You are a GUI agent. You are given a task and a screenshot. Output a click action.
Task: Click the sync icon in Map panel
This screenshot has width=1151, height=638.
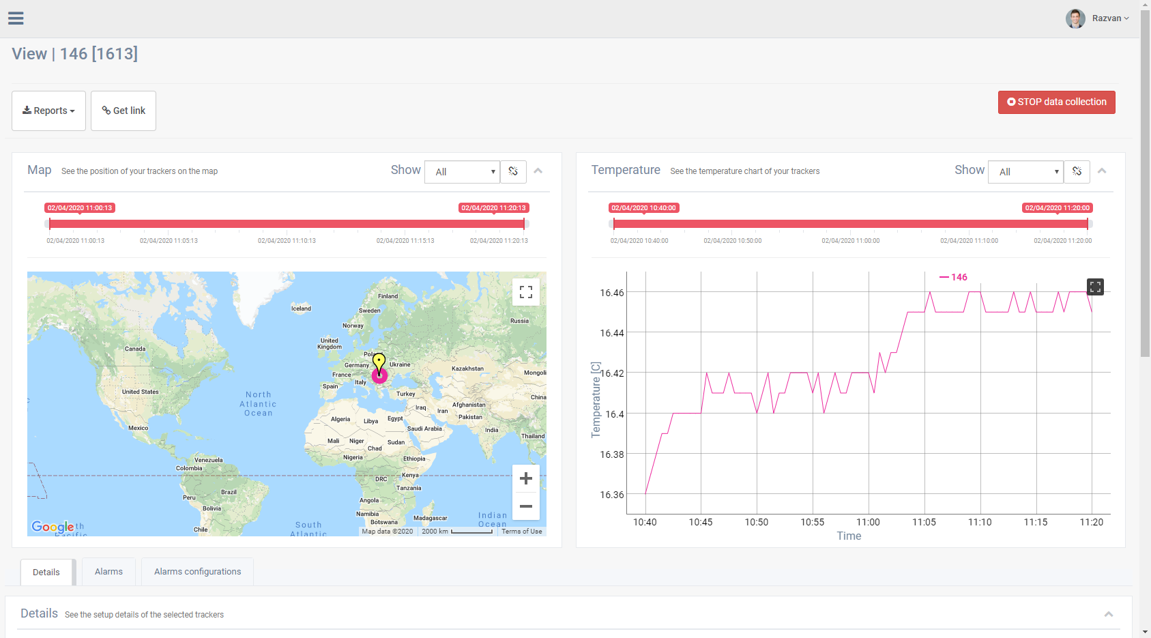513,172
